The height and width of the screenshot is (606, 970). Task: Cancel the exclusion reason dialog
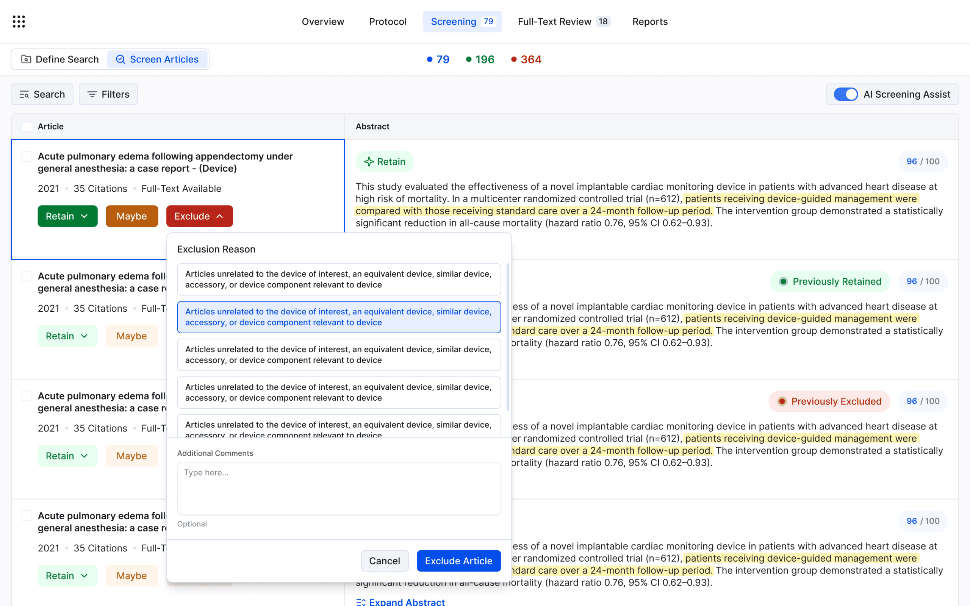click(384, 561)
